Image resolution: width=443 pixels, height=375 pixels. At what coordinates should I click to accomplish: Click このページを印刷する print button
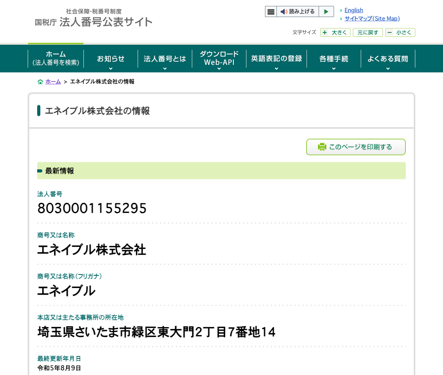356,147
